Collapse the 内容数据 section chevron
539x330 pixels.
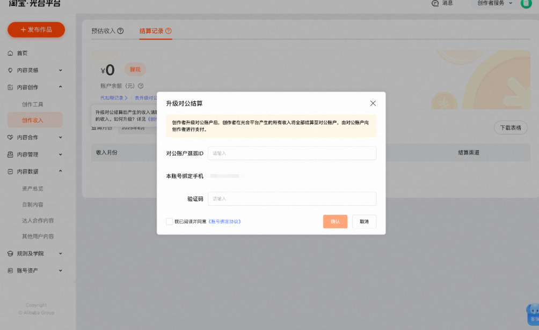61,171
